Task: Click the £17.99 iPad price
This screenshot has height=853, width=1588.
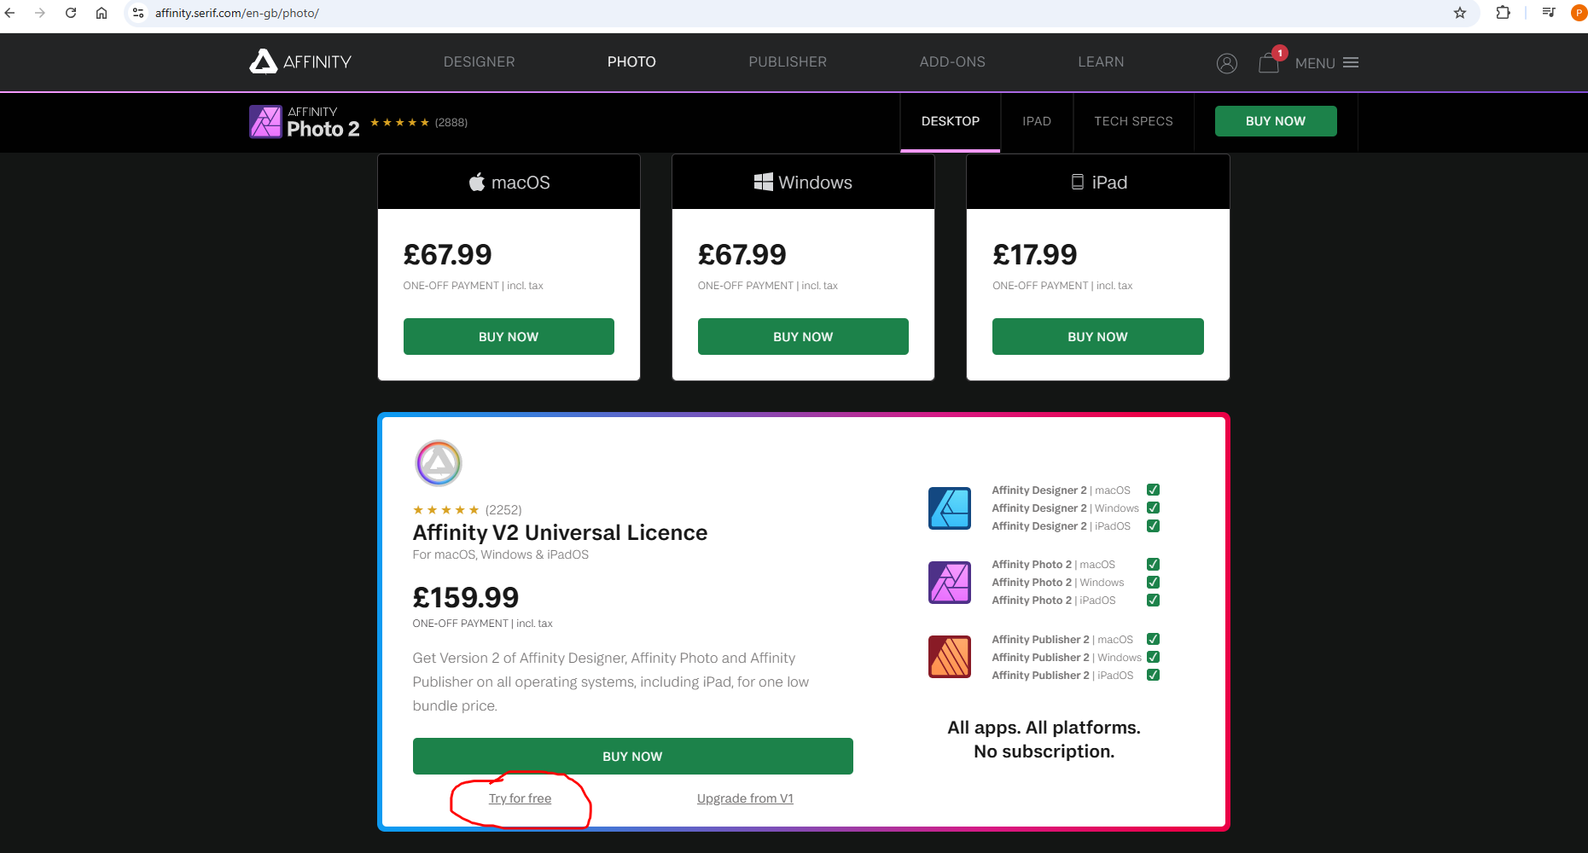Action: pyautogui.click(x=1035, y=254)
